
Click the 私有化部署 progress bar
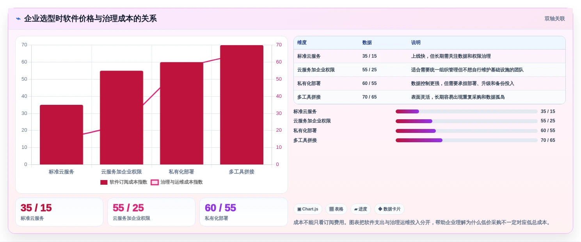tap(467, 131)
